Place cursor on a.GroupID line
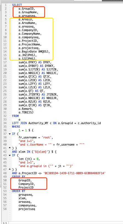 27,9
